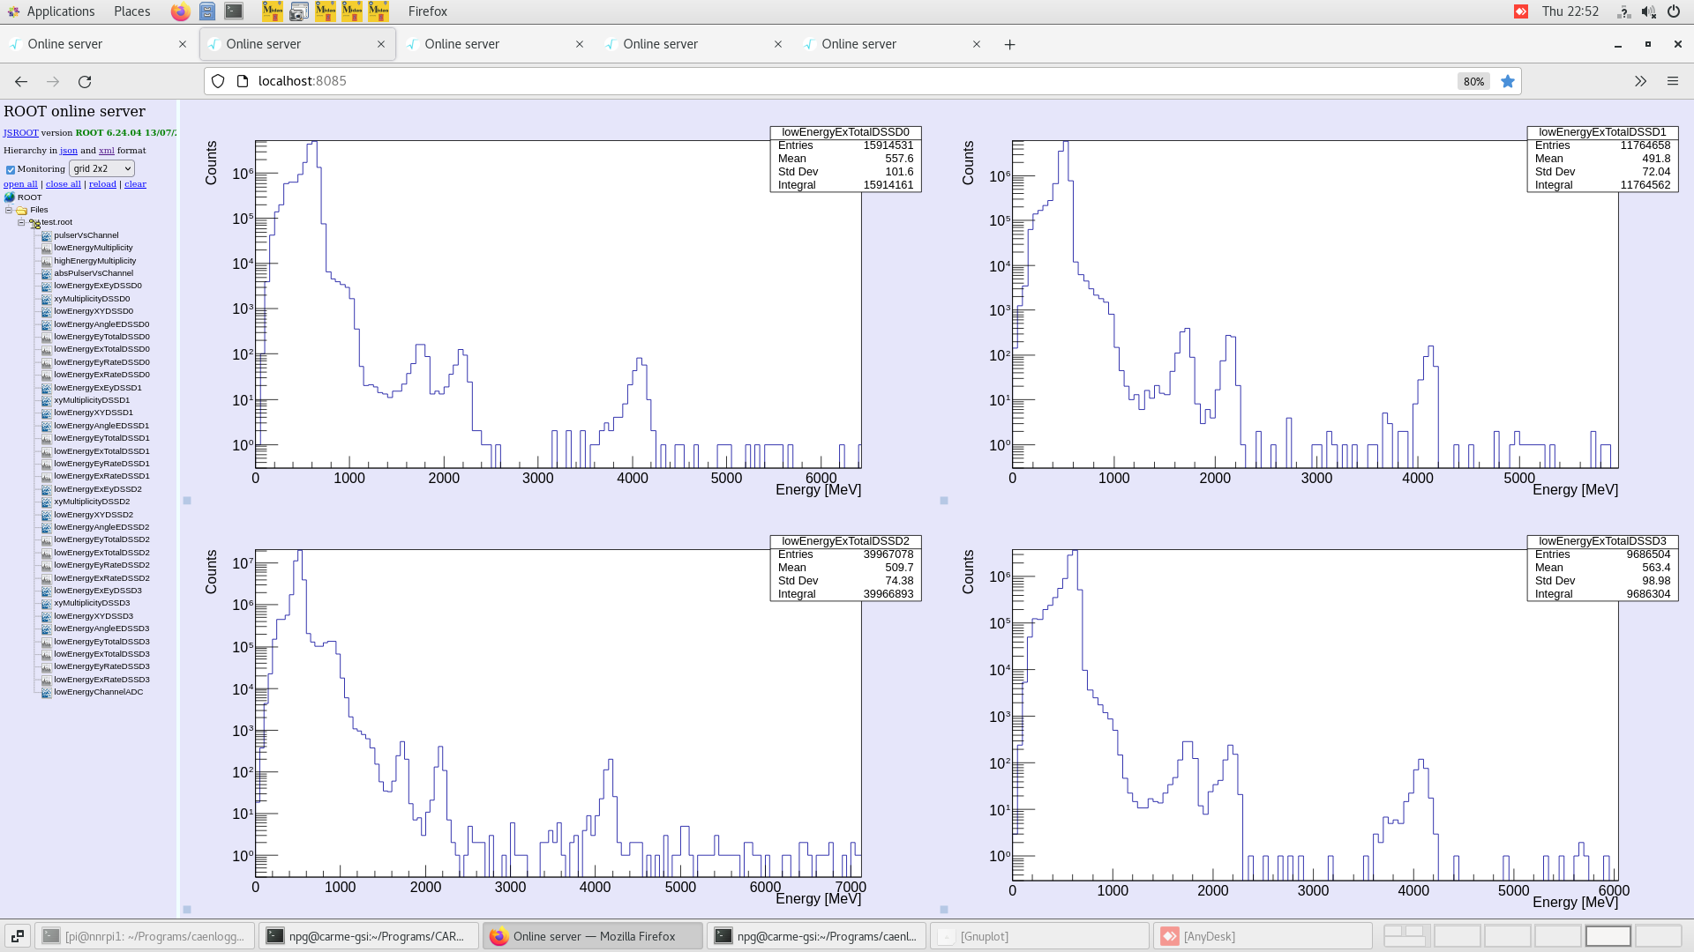Click the Files folder icon

click(20, 210)
